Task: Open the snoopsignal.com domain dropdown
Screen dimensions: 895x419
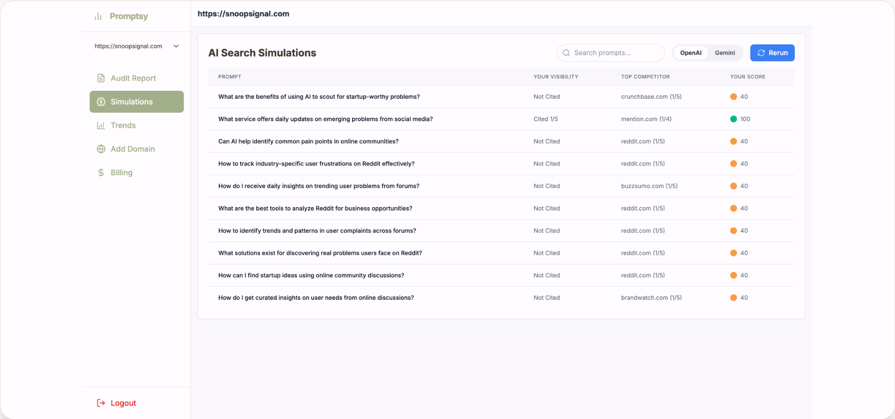Action: click(136, 46)
